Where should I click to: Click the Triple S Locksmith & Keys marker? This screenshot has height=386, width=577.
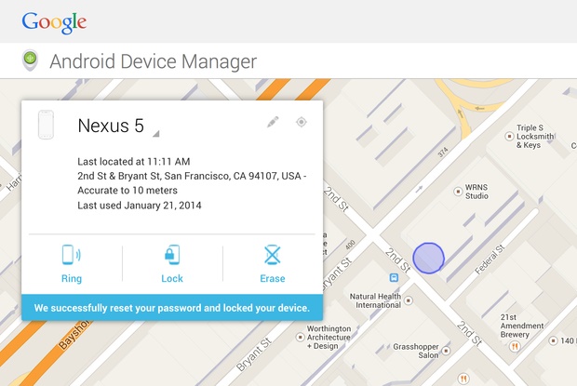coord(509,137)
